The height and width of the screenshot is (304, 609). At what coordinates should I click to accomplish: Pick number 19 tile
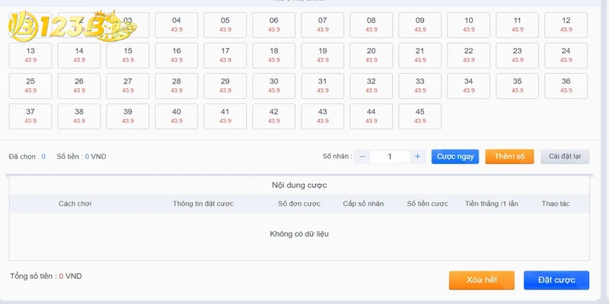point(322,55)
